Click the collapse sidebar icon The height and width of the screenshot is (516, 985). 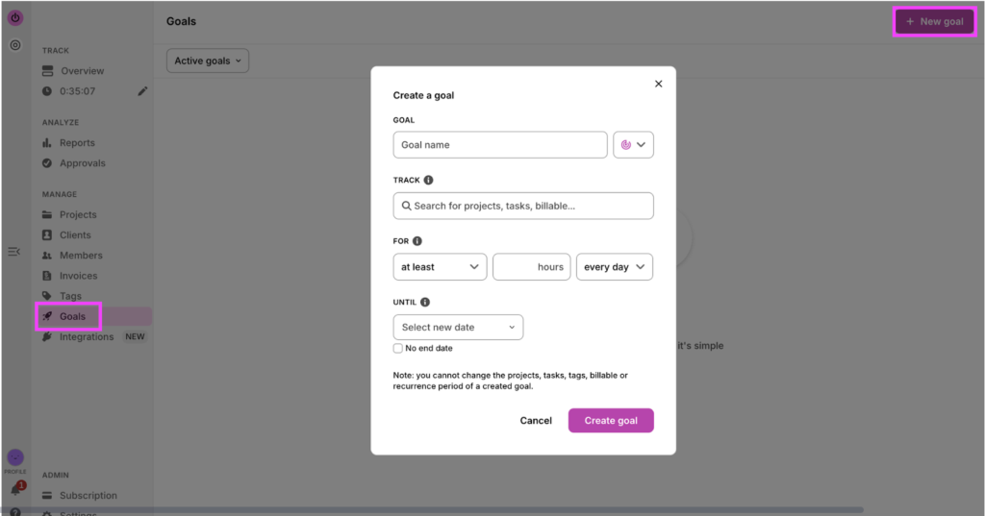tap(14, 252)
